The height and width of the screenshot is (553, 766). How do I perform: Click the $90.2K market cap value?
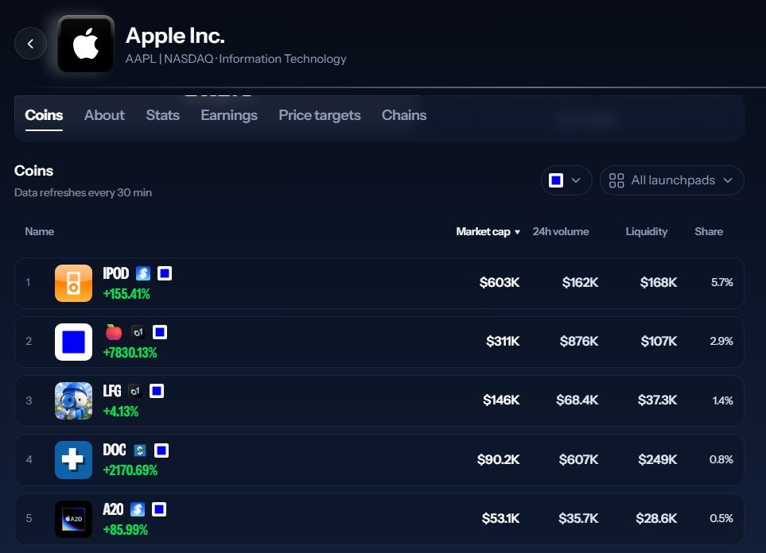click(x=498, y=460)
